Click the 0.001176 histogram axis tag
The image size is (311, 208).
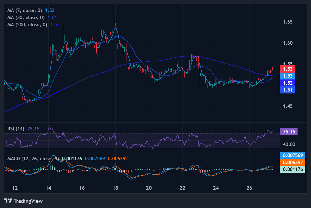[292, 169]
